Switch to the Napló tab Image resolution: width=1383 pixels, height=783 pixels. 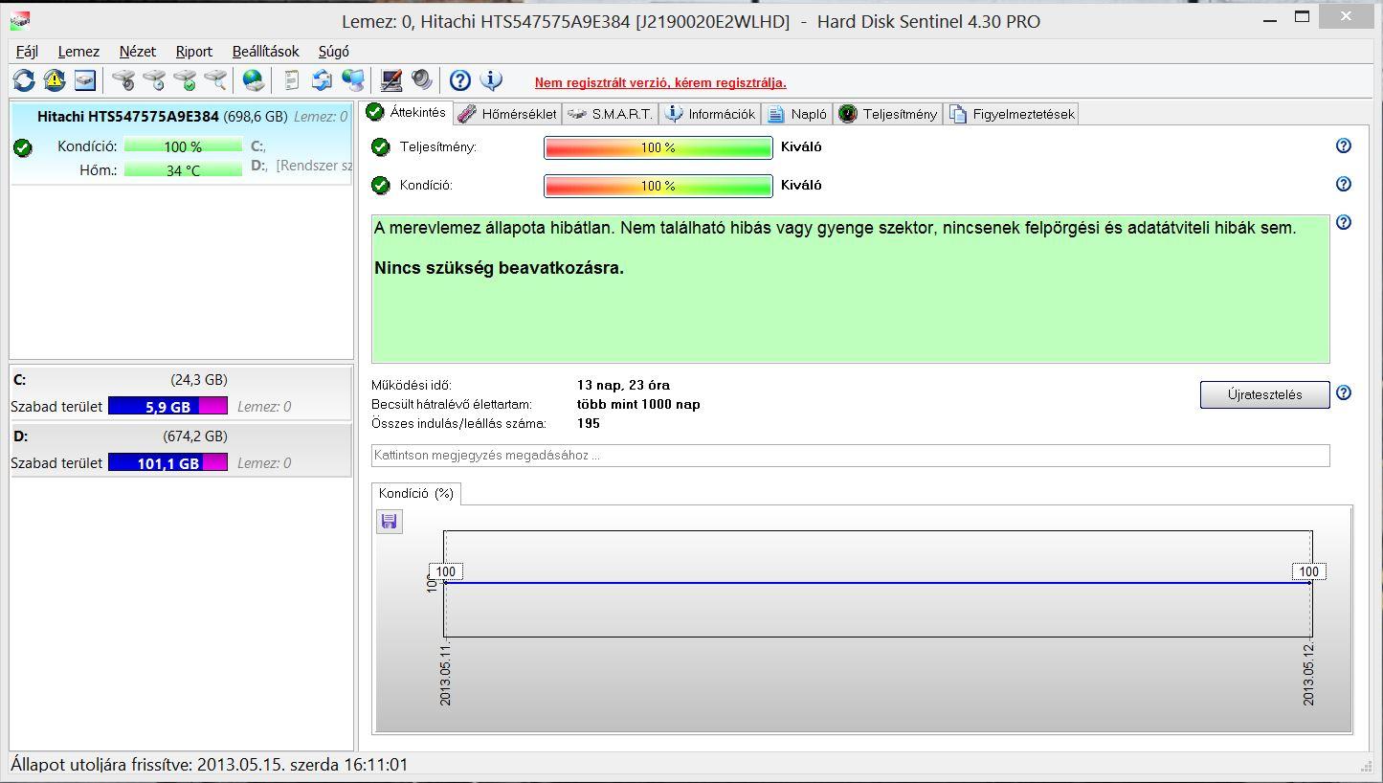[x=797, y=114]
